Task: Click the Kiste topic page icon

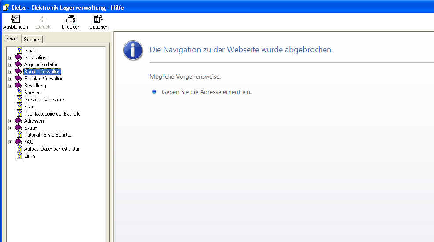Action: (x=19, y=107)
